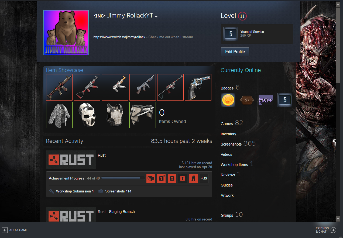The height and width of the screenshot is (238, 343).
Task: Open the Videos link
Action: point(226,154)
